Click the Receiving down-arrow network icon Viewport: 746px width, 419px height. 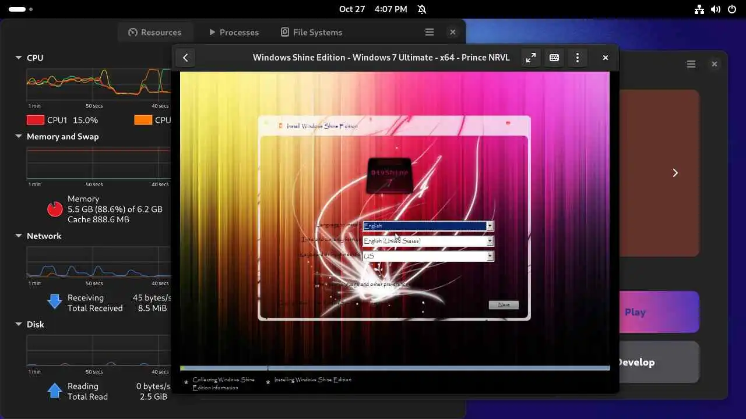coord(55,301)
